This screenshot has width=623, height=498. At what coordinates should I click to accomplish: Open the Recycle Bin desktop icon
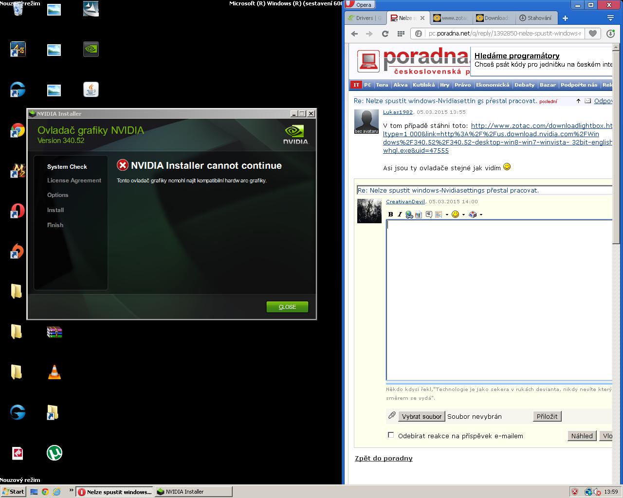[18, 9]
